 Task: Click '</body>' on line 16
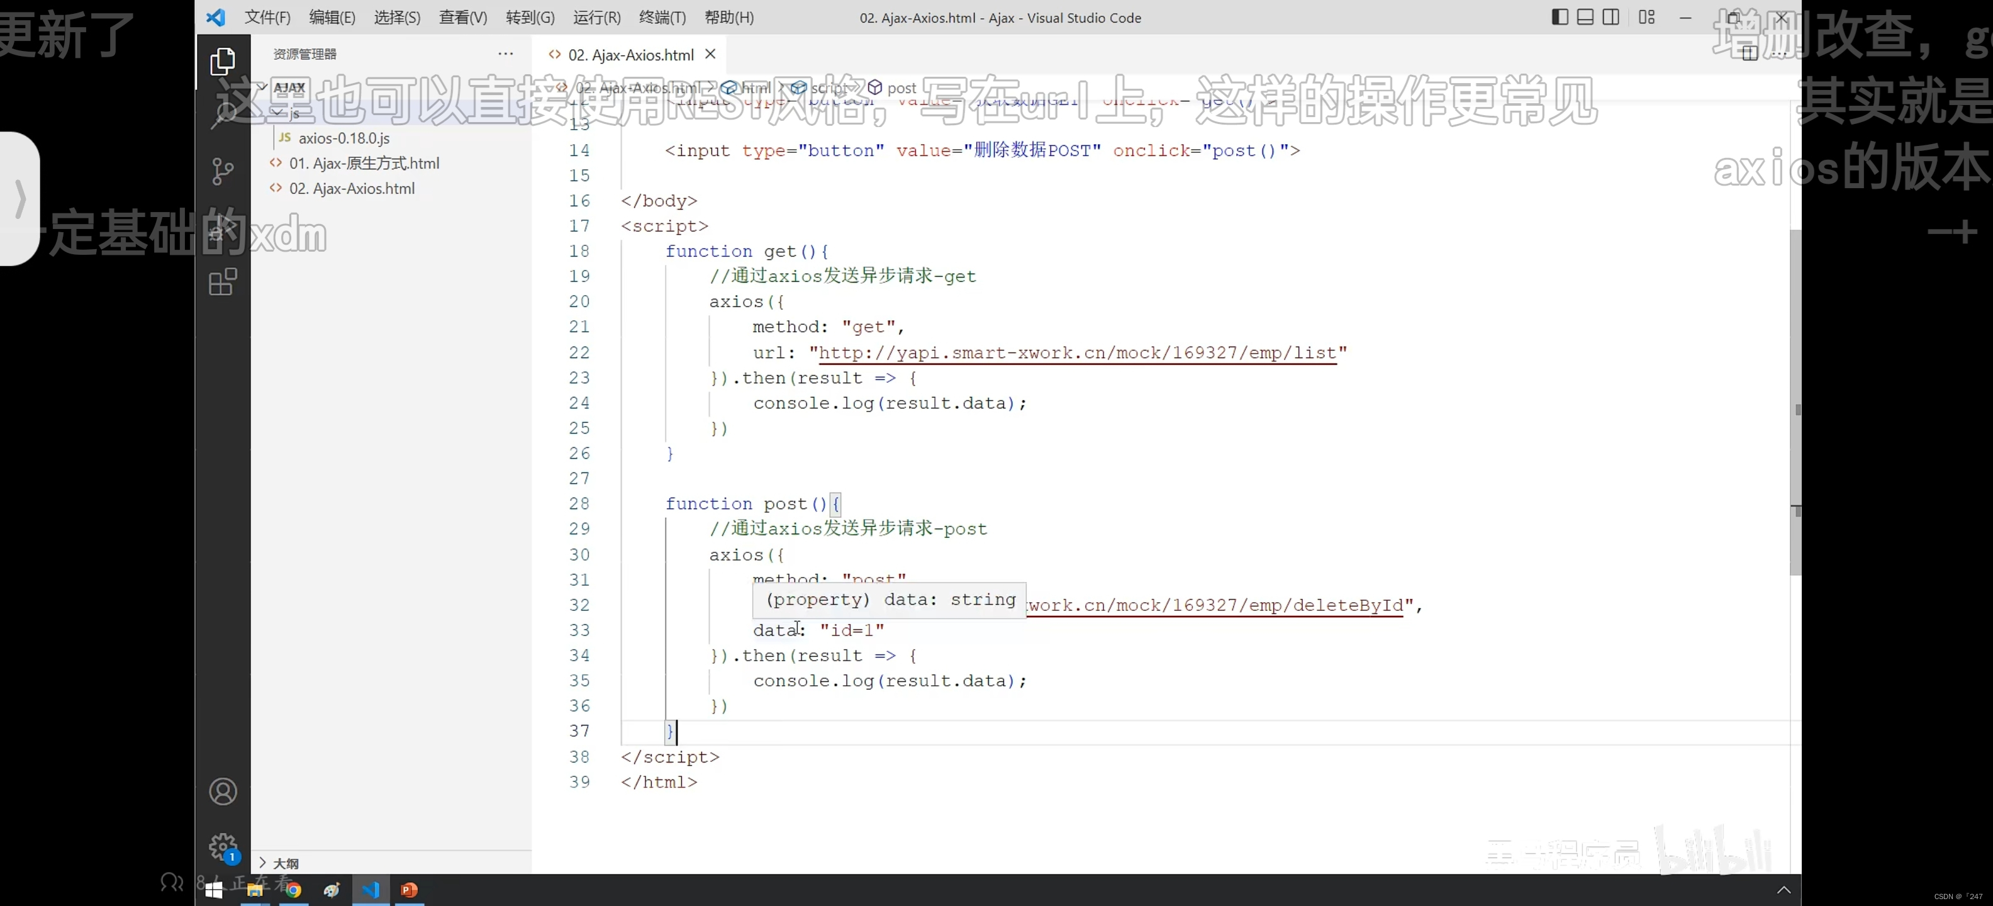[x=659, y=200]
